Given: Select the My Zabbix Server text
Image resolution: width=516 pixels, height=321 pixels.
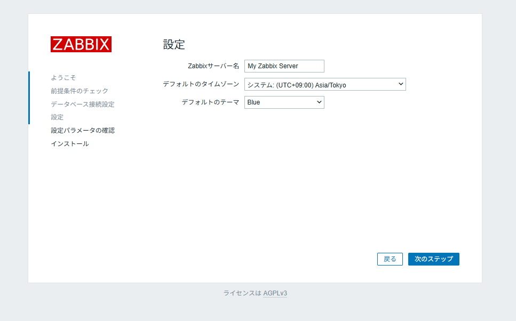Looking at the screenshot, I should (x=274, y=66).
